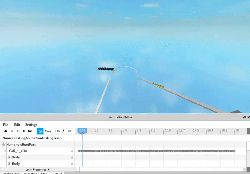Viewport: 250px width, 174px height.
Task: Toggle the blue loop animation button
Action: point(40,131)
